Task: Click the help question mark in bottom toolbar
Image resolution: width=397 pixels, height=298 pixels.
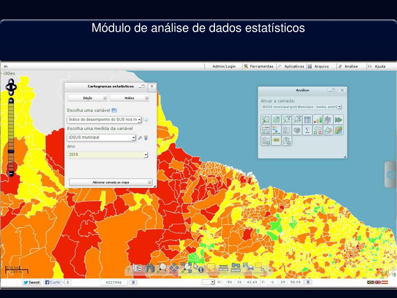Action: [x=128, y=270]
